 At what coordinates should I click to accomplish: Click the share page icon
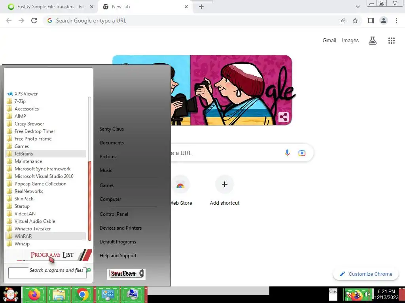(x=343, y=21)
